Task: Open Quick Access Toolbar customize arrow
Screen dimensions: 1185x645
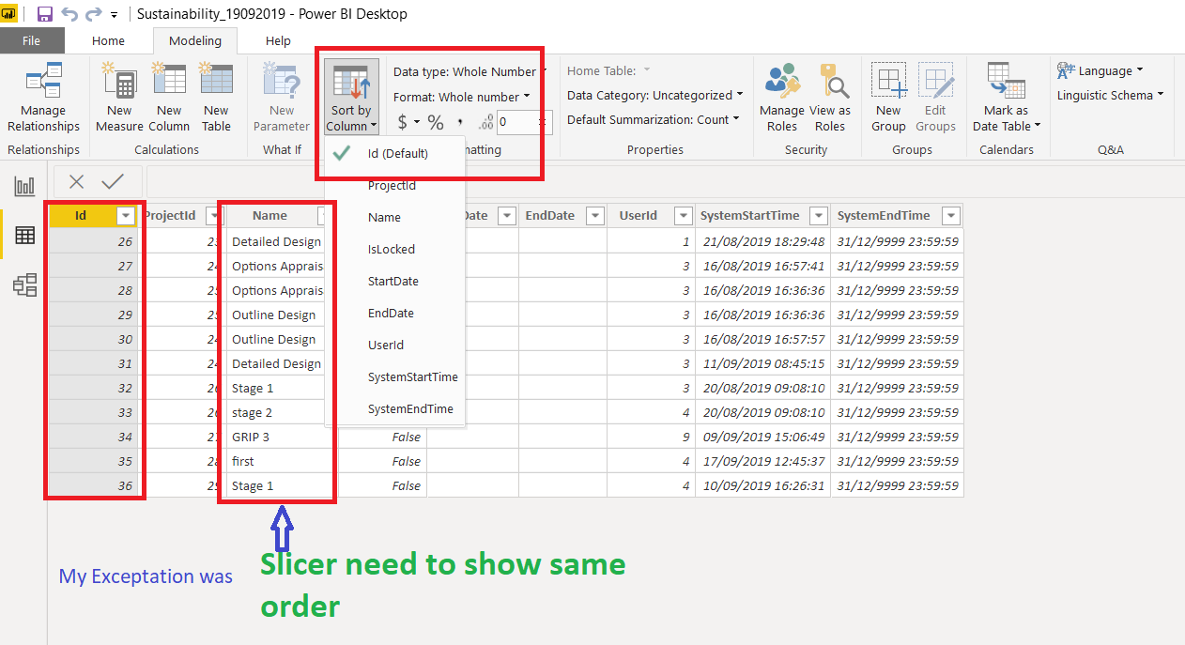Action: pyautogui.click(x=114, y=15)
